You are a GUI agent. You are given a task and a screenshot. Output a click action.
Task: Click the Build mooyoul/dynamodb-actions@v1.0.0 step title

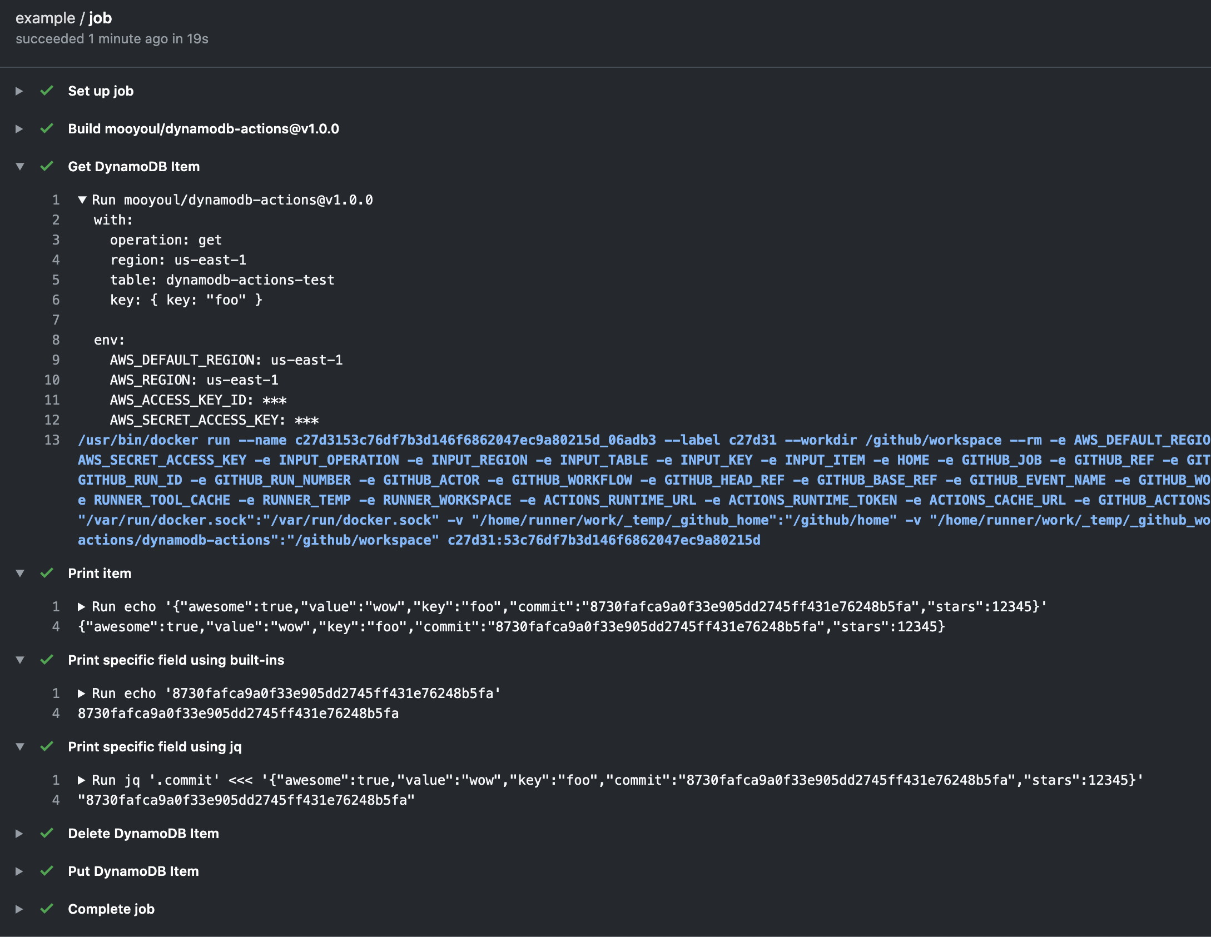pos(203,128)
